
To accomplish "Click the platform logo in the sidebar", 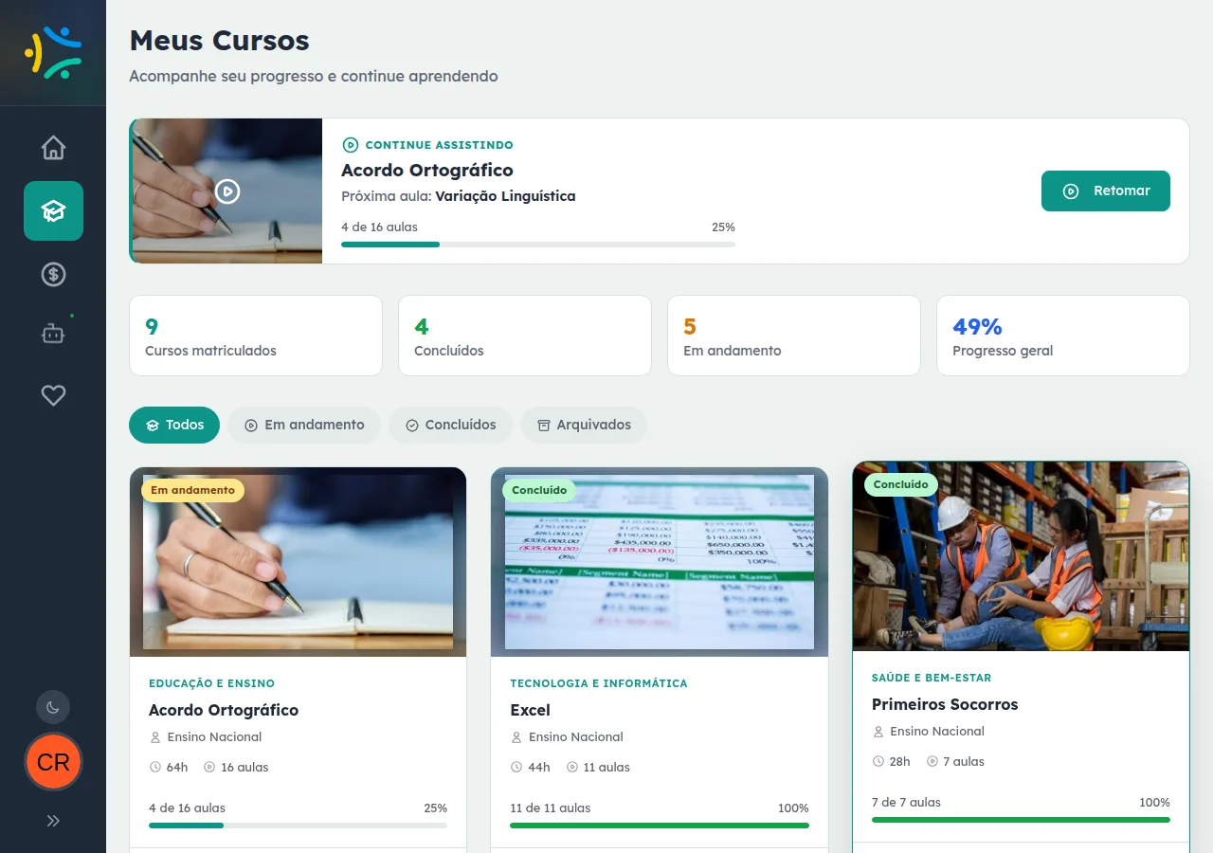I will 53,52.
